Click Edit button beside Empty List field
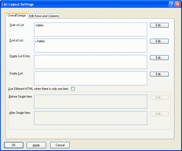This screenshot has width=182, height=151. point(159,74)
